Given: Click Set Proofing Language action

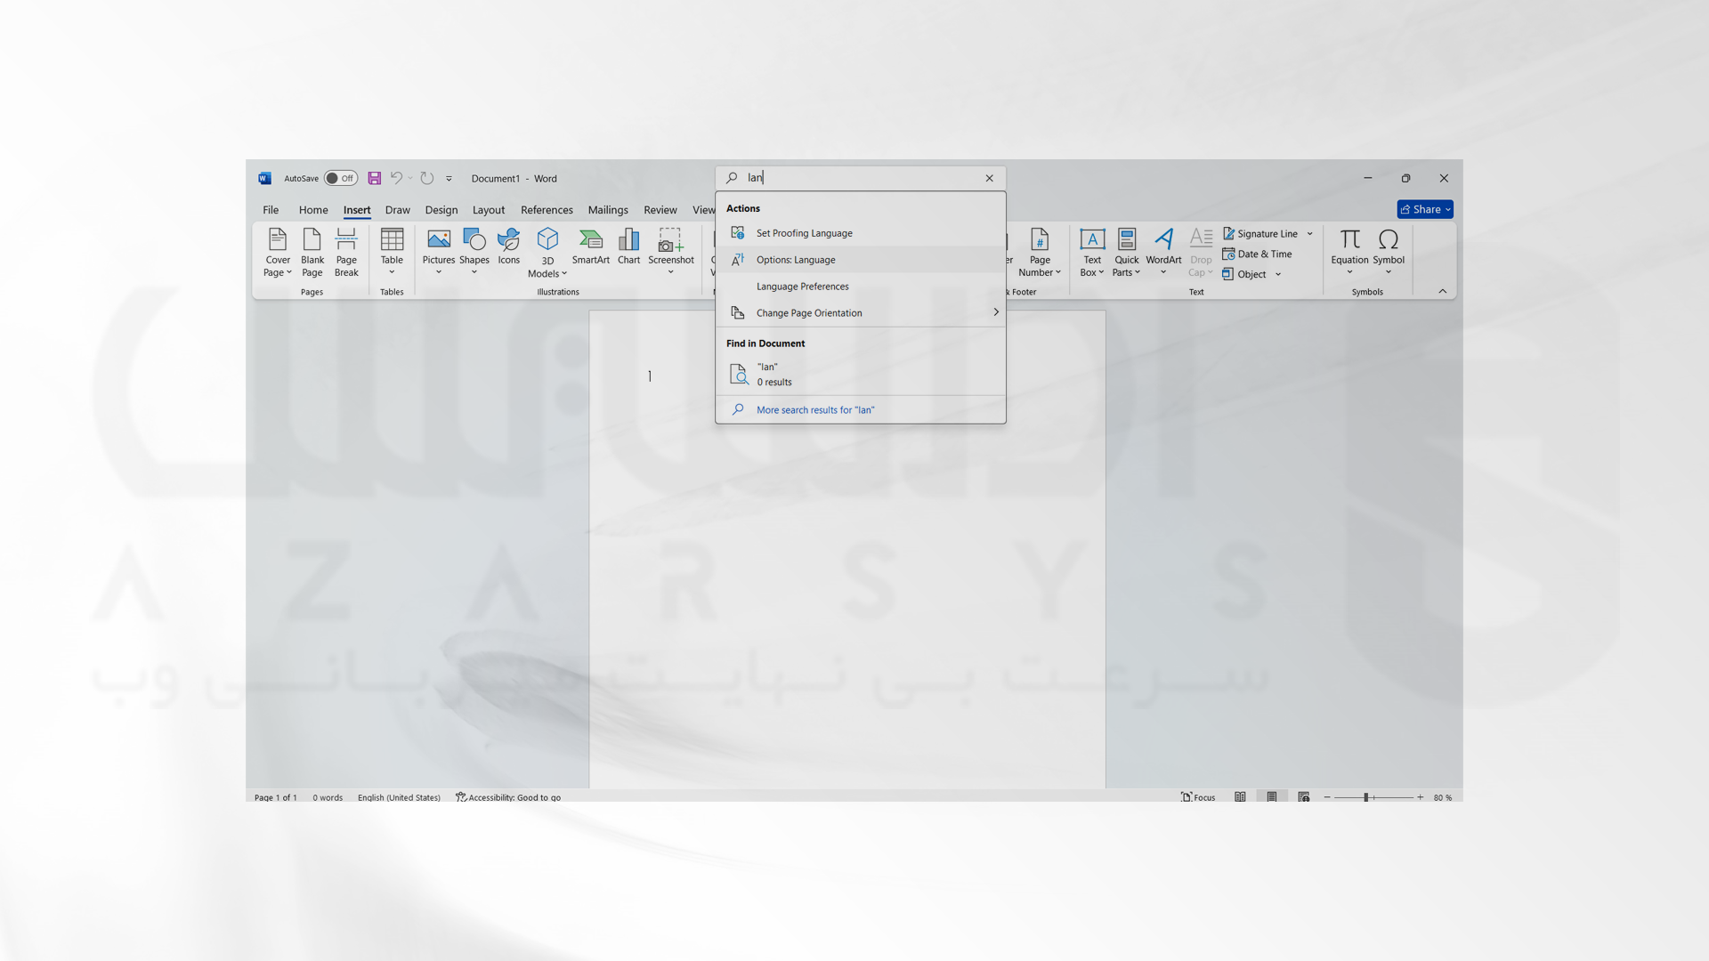Looking at the screenshot, I should (x=804, y=232).
